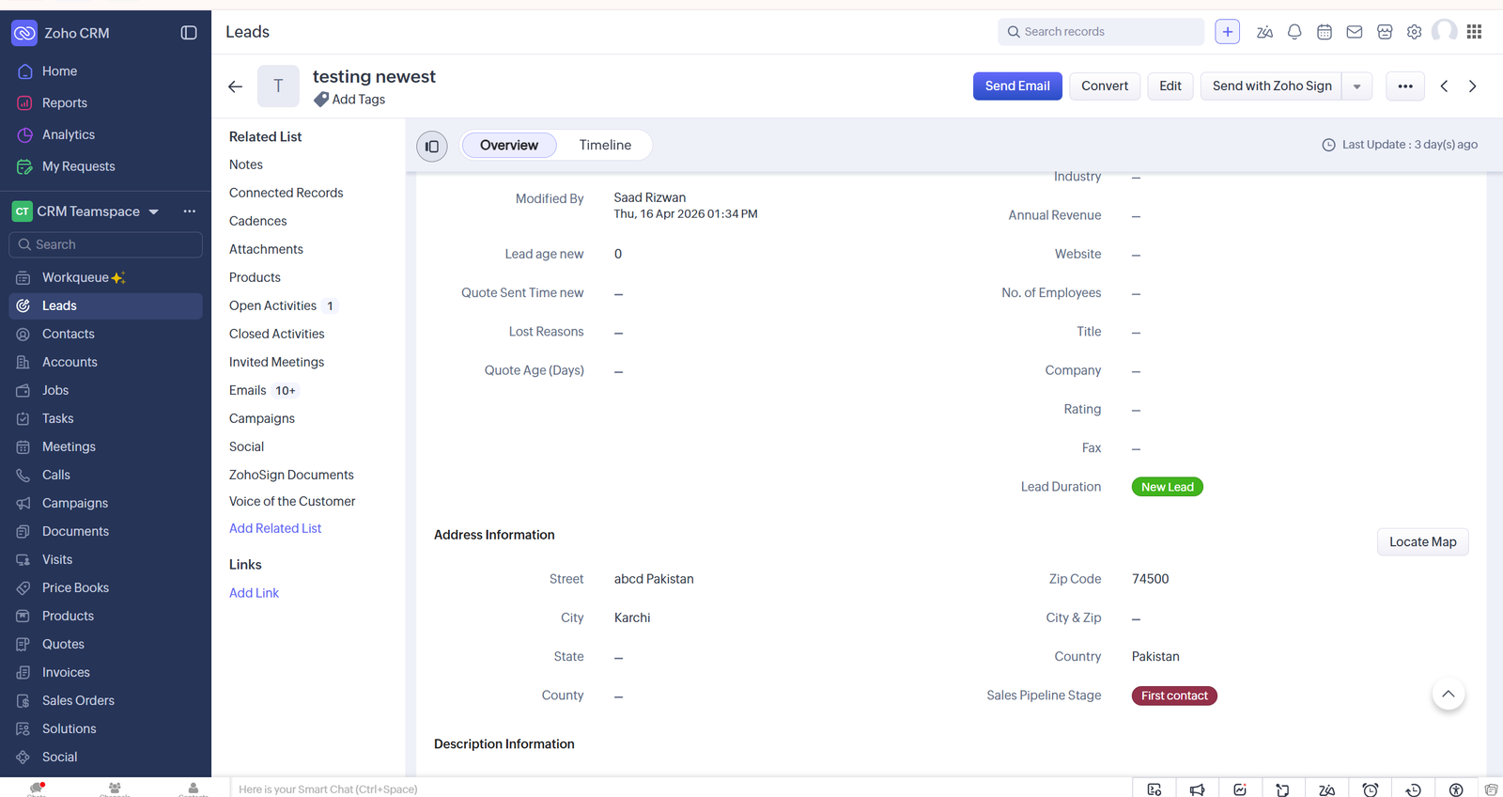The width and height of the screenshot is (1503, 797).
Task: Expand Send with Zoho Sign dropdown arrow
Action: pos(1356,86)
